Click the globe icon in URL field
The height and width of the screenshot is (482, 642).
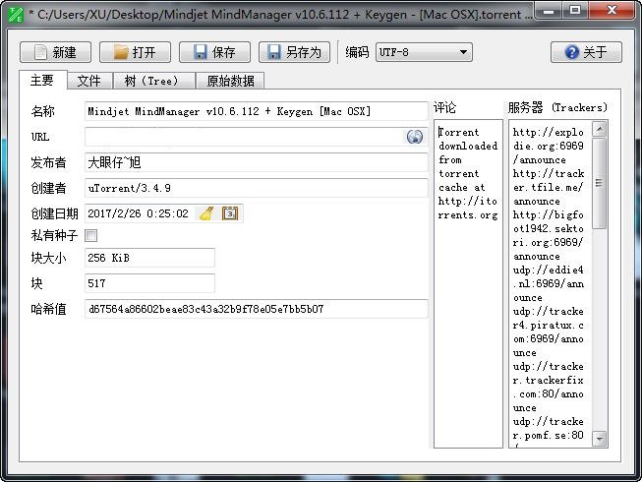pos(414,137)
